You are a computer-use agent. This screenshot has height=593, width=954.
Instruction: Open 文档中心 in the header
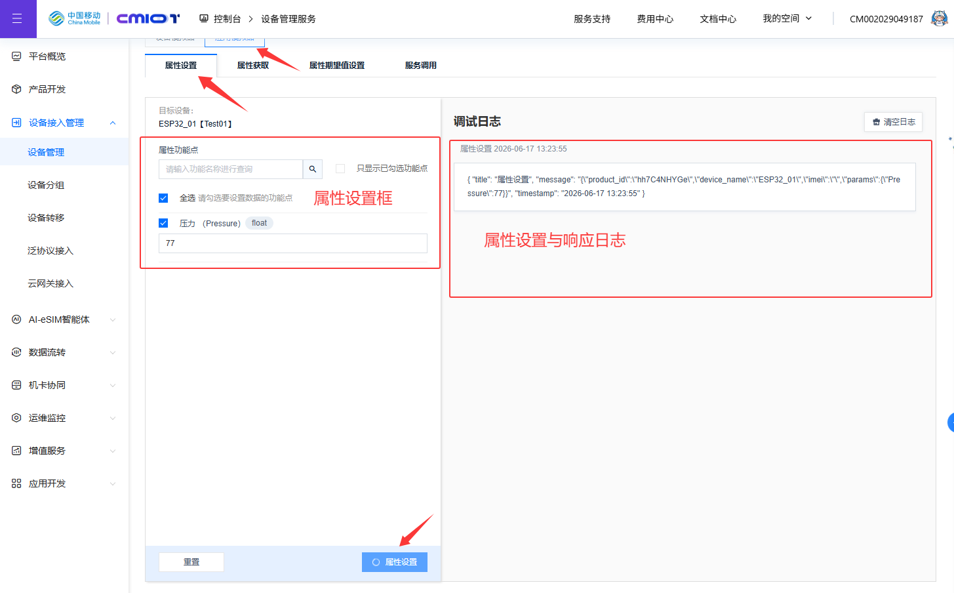[x=718, y=19]
